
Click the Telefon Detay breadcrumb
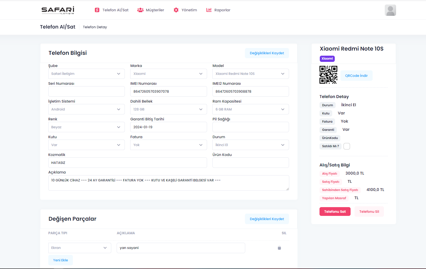95,27
